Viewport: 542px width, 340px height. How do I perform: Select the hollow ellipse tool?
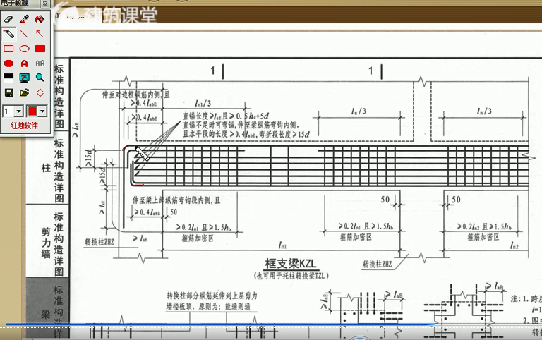(24, 49)
